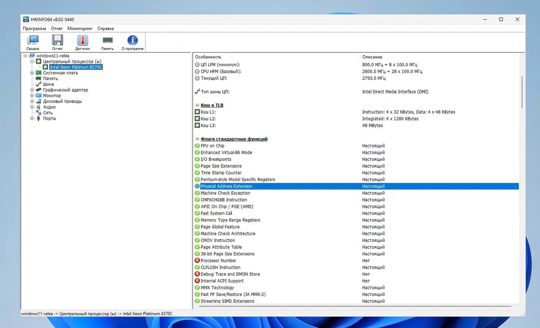Expand the Системная плата node
The width and height of the screenshot is (540, 328).
pyautogui.click(x=32, y=73)
